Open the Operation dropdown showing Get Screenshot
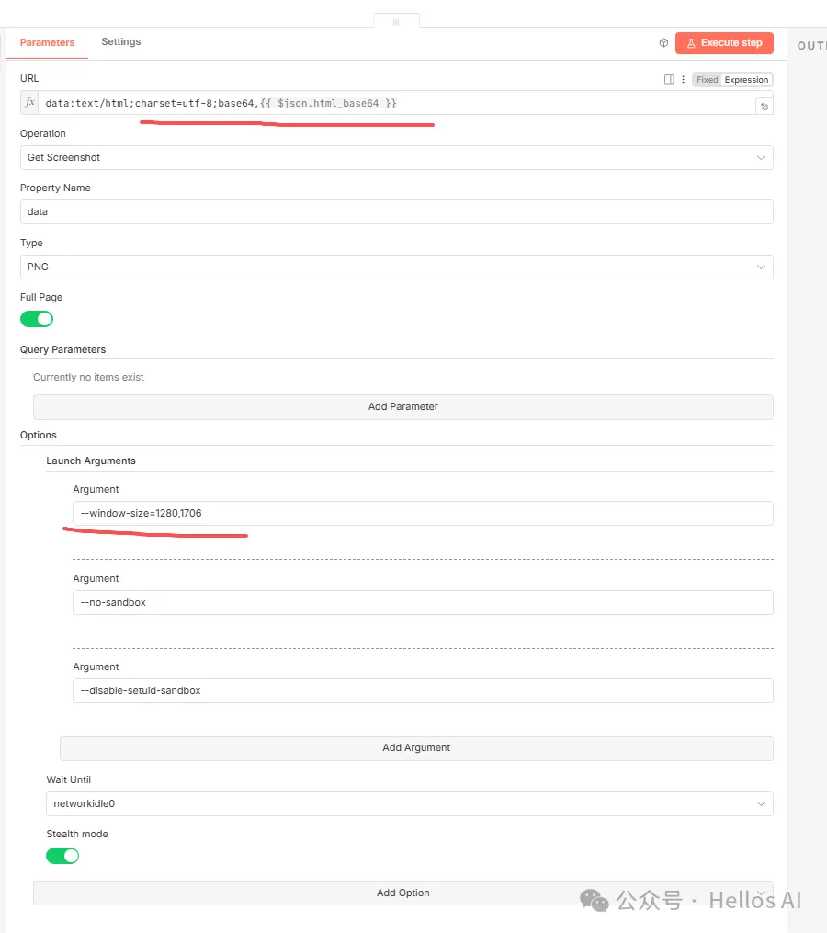 click(396, 158)
